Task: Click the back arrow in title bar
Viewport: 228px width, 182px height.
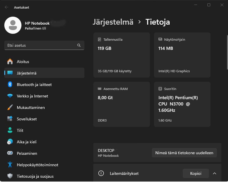Action: click(7, 7)
